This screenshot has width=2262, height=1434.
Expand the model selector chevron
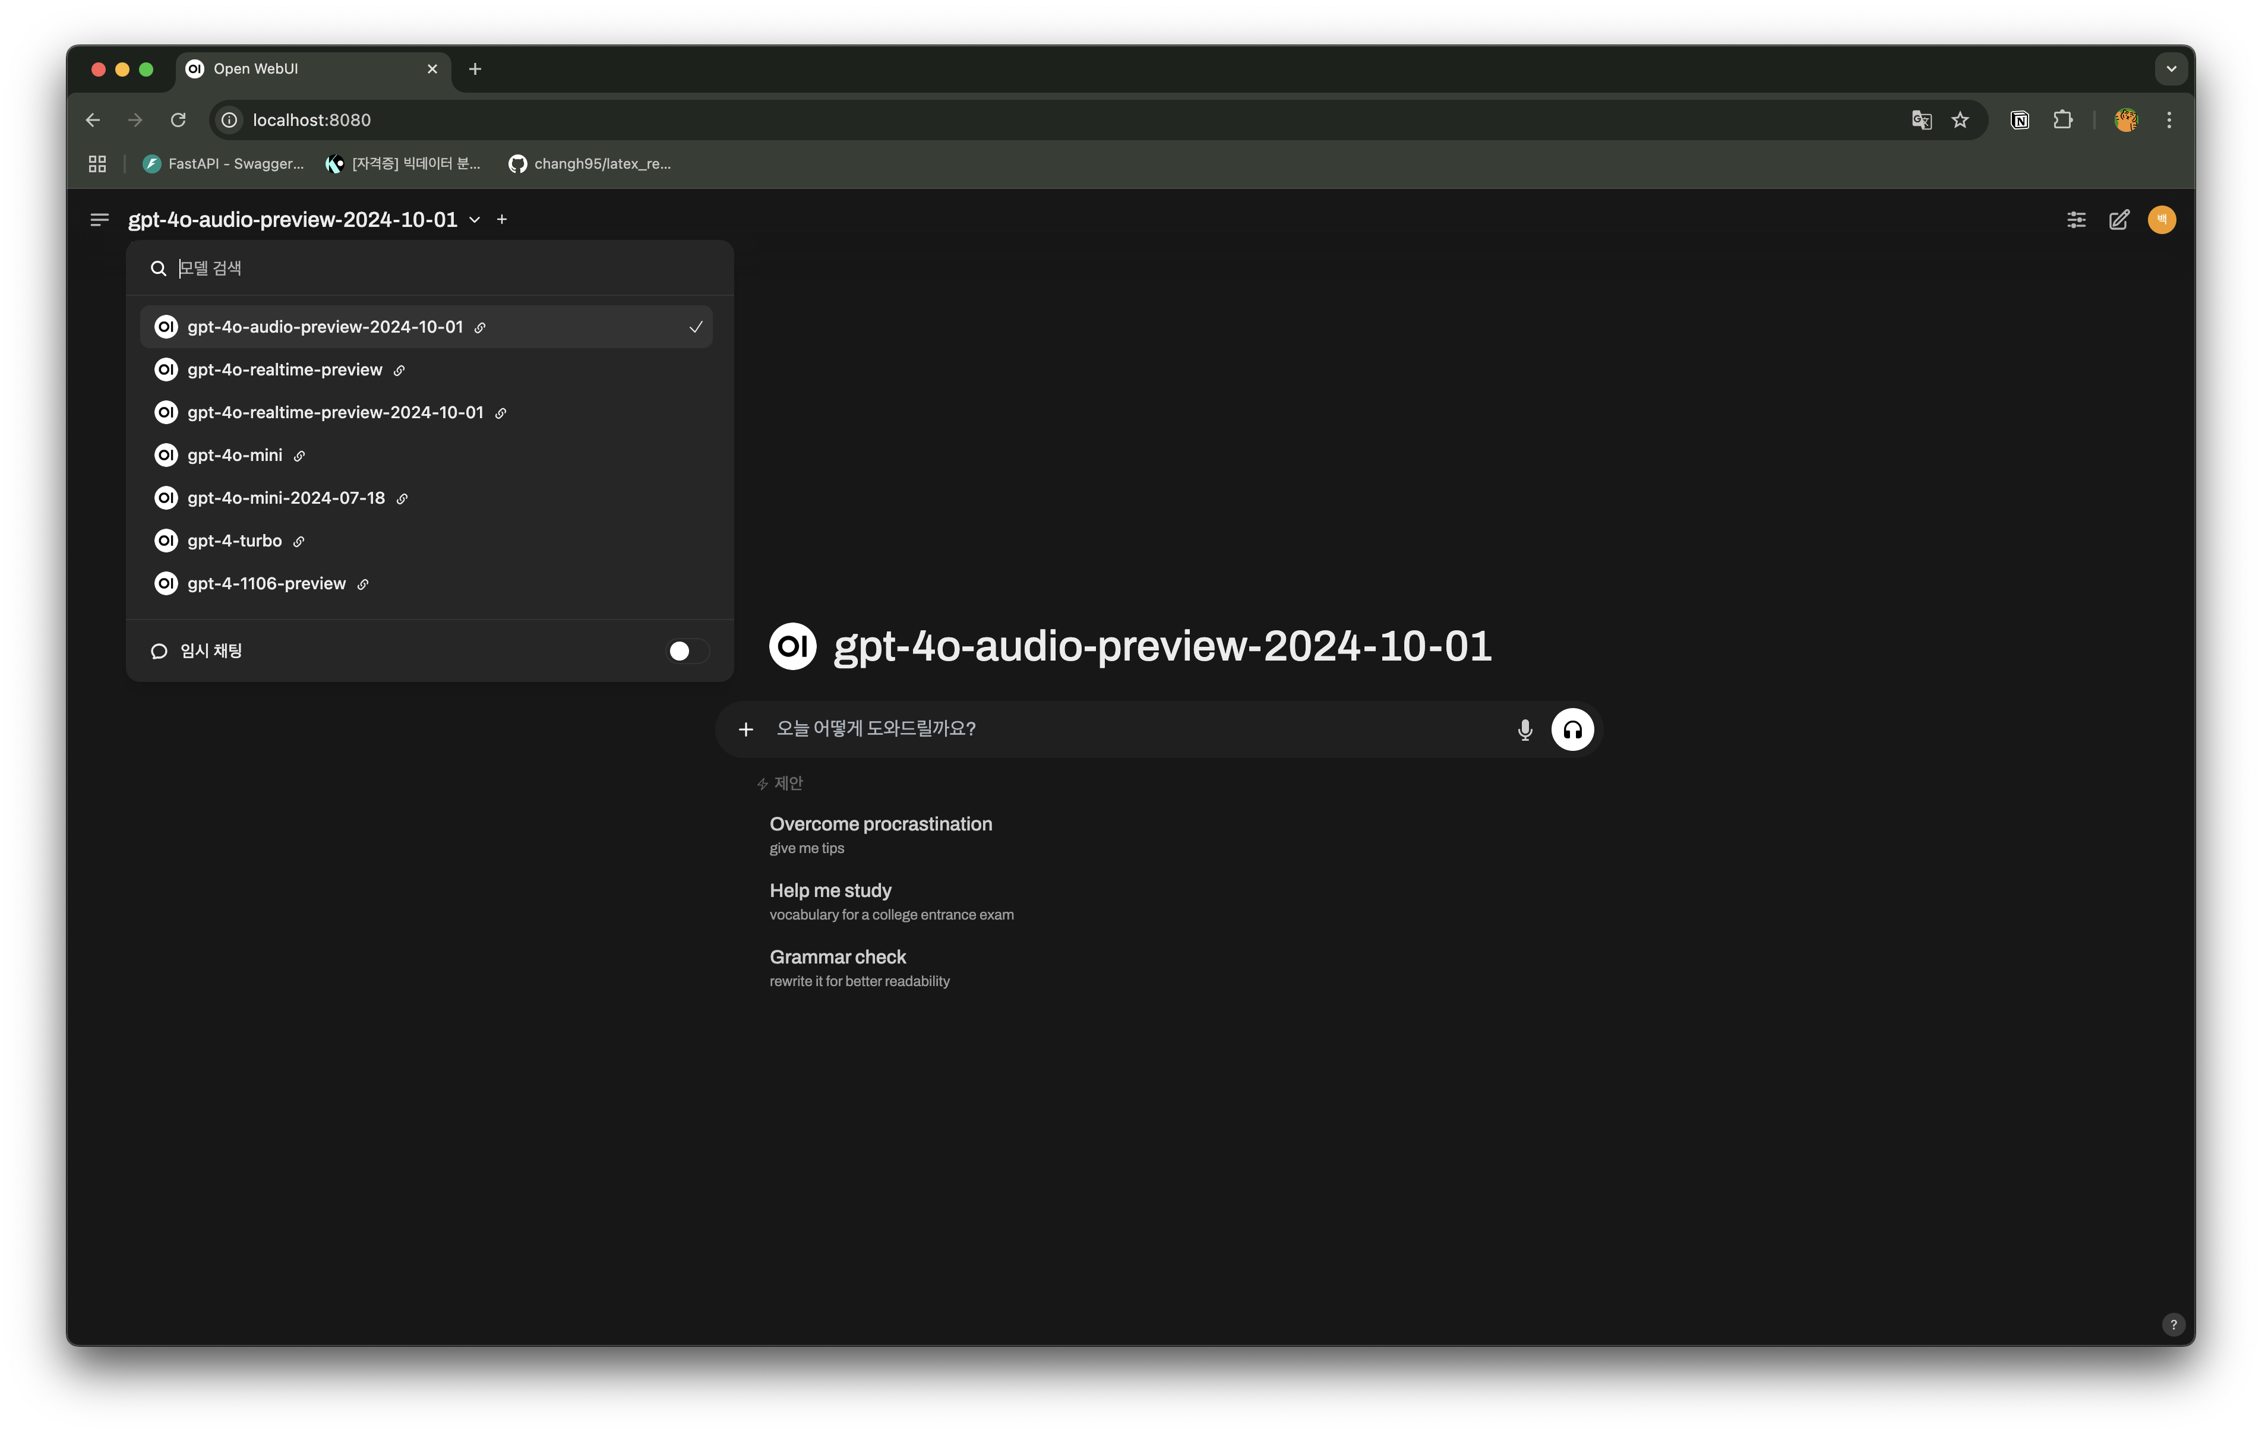[x=475, y=220]
